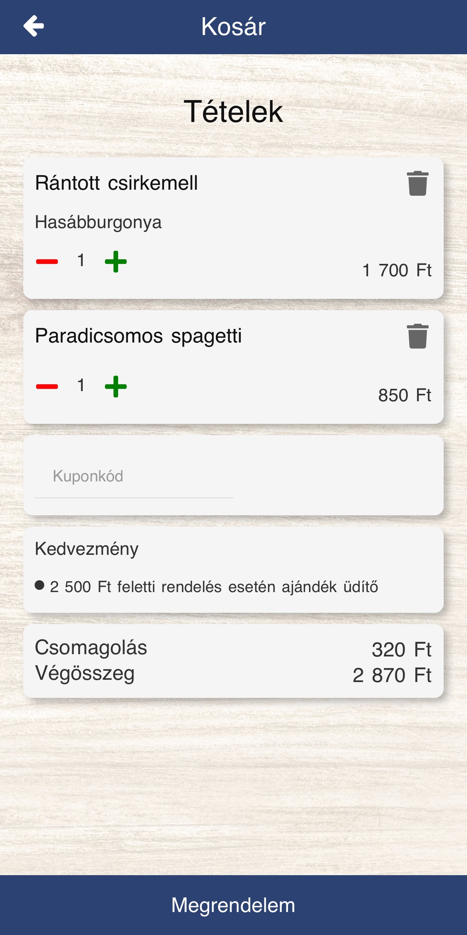
Task: Click the 850 Ft price
Action: coord(404,395)
